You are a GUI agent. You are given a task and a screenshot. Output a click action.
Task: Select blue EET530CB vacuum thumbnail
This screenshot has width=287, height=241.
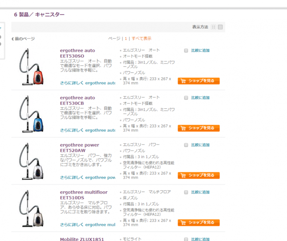(31, 114)
